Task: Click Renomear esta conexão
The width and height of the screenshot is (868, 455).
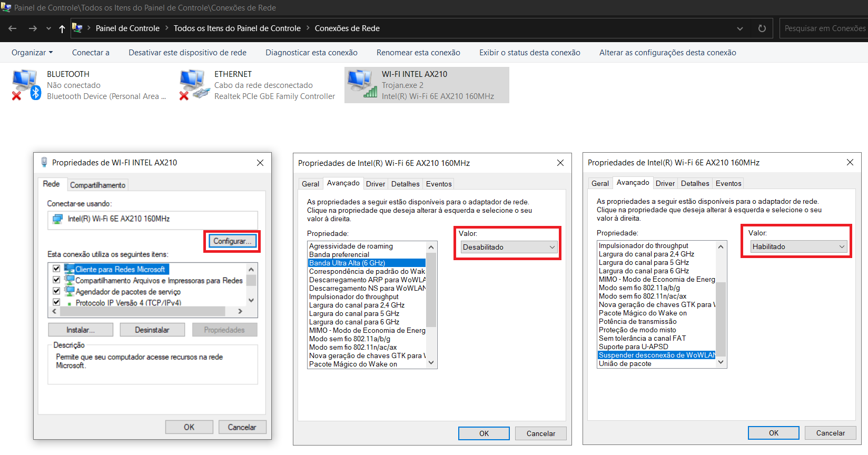Action: (x=418, y=53)
